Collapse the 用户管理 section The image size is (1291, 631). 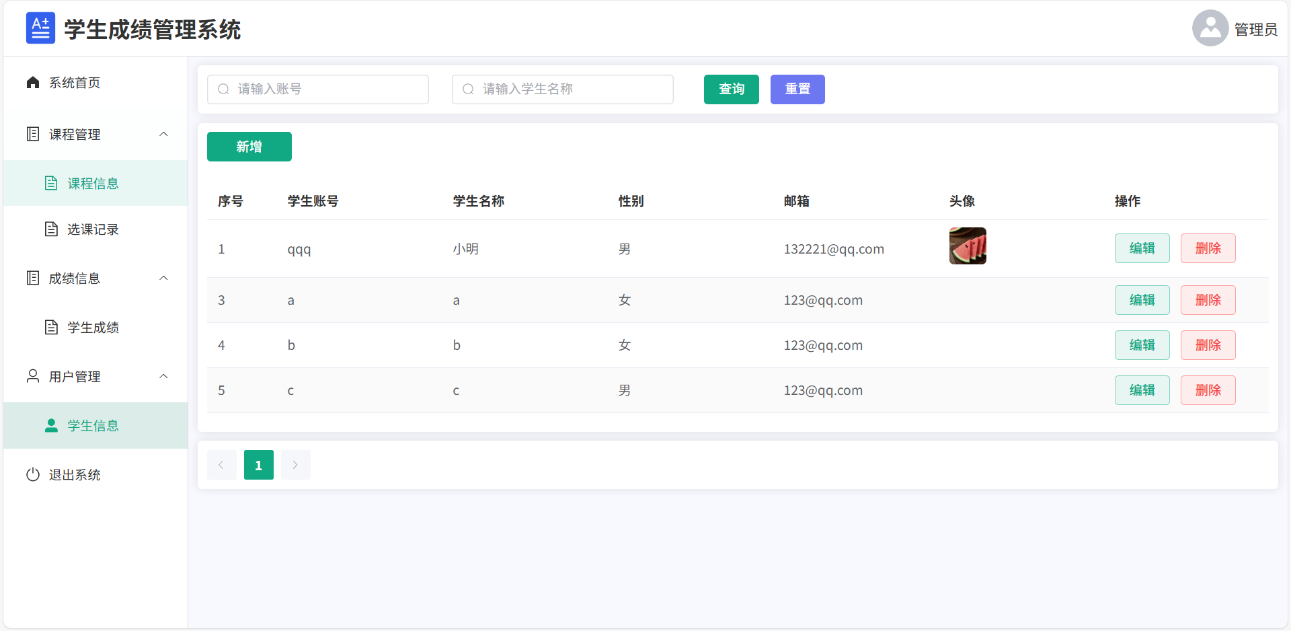coord(163,376)
